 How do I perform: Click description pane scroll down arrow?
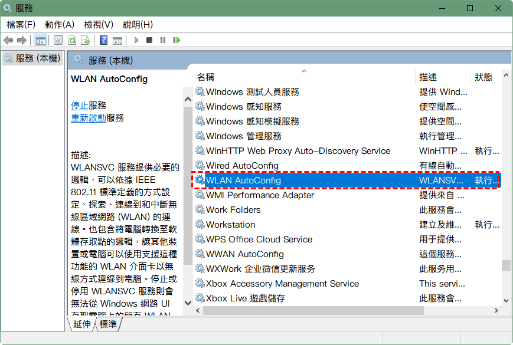click(188, 303)
